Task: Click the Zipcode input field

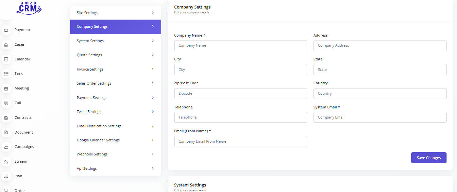Action: point(241,93)
